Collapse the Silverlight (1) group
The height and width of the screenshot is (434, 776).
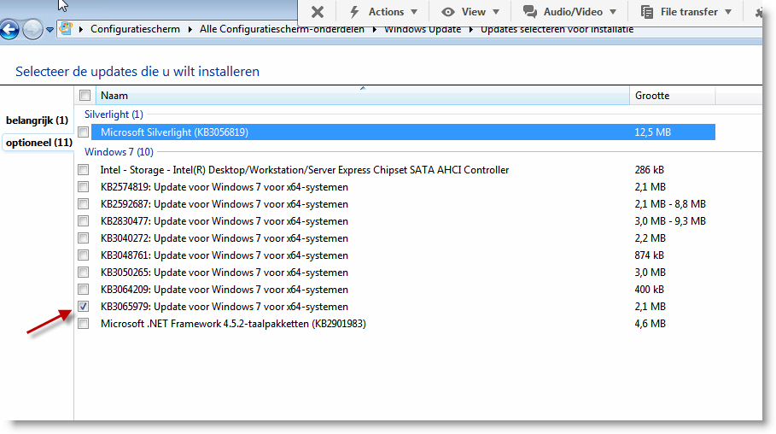114,114
